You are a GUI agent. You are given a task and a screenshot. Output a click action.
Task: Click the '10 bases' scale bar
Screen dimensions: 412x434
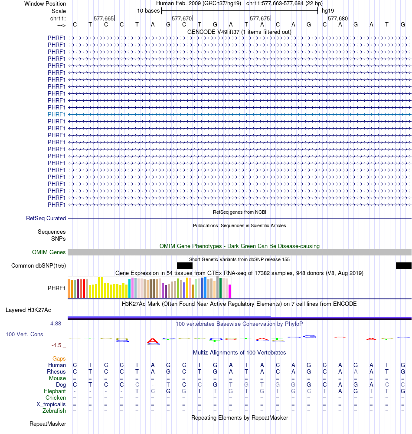point(239,11)
